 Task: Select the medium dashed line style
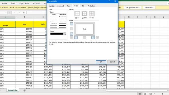click(62, 21)
